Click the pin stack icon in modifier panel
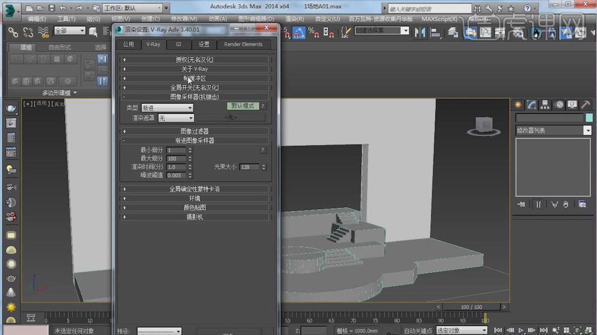The width and height of the screenshot is (597, 335). pos(521,205)
